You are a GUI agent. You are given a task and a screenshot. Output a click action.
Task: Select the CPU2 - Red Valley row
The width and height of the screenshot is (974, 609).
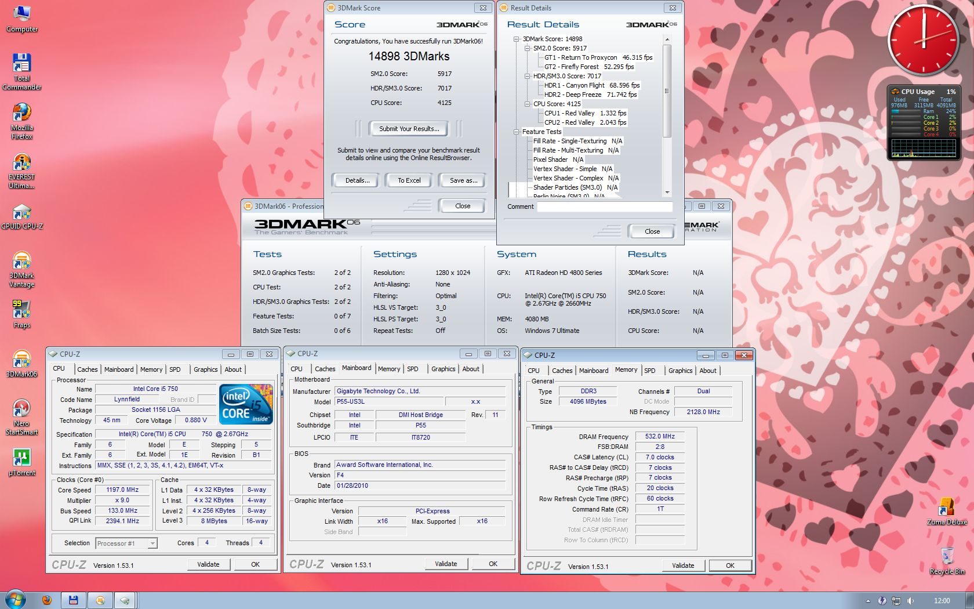click(x=585, y=122)
